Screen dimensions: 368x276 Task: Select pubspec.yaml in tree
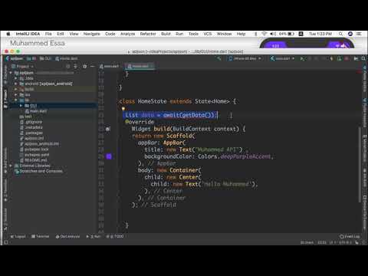click(34, 155)
